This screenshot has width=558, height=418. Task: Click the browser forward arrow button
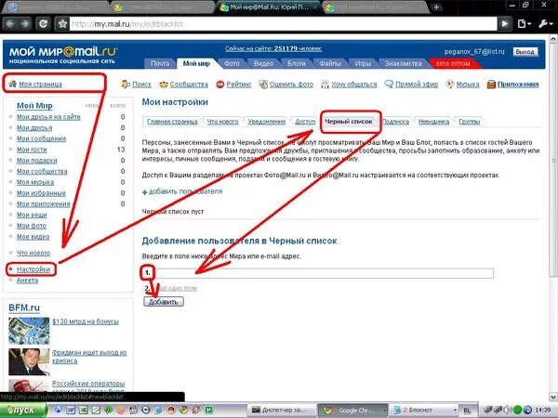click(x=24, y=24)
